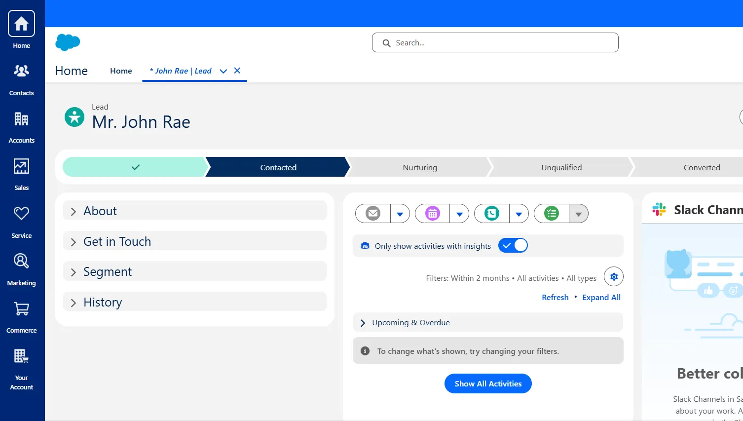Close the John Rae Lead tab
Screen dimensions: 743x421
(x=237, y=71)
